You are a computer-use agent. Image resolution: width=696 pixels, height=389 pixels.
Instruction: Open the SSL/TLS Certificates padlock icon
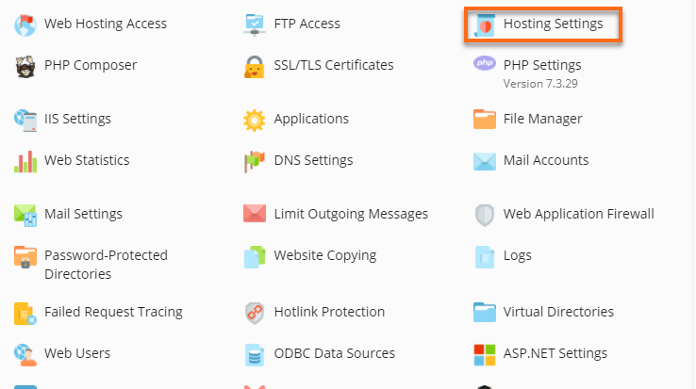(255, 67)
